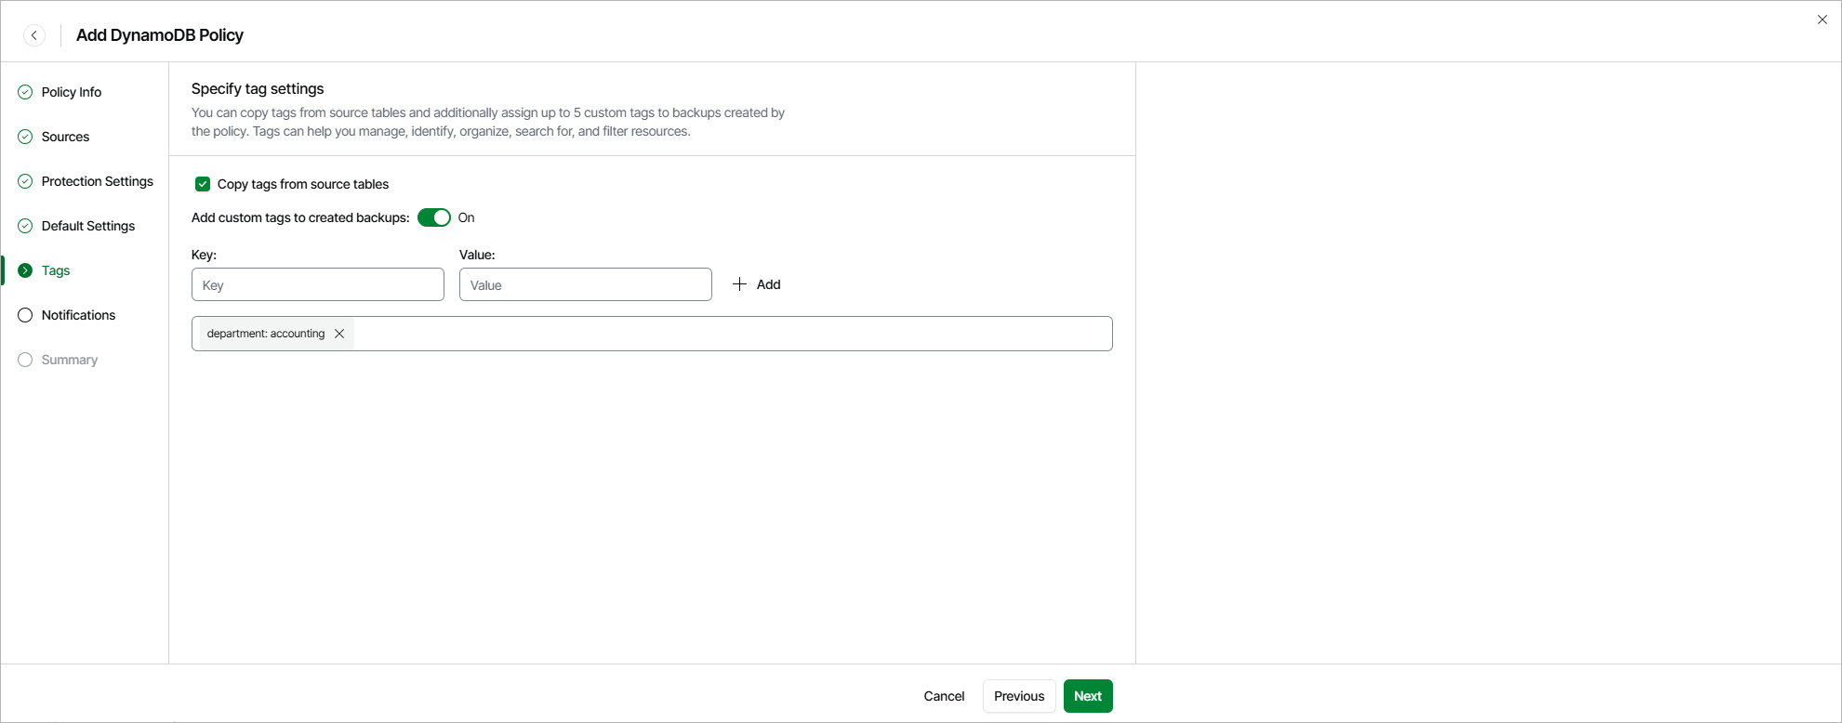Click the Tags step current arrow icon

tap(25, 270)
